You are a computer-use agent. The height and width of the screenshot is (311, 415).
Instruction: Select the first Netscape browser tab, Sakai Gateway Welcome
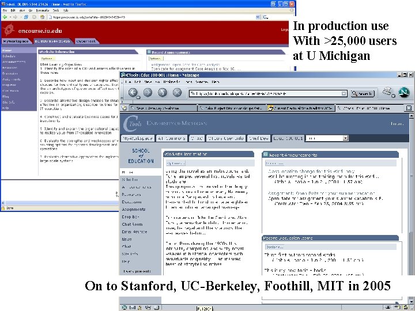tap(163, 108)
